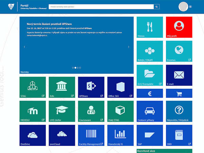204x153 pixels.
Task: Show the next news slide arrow
Action: point(129,47)
